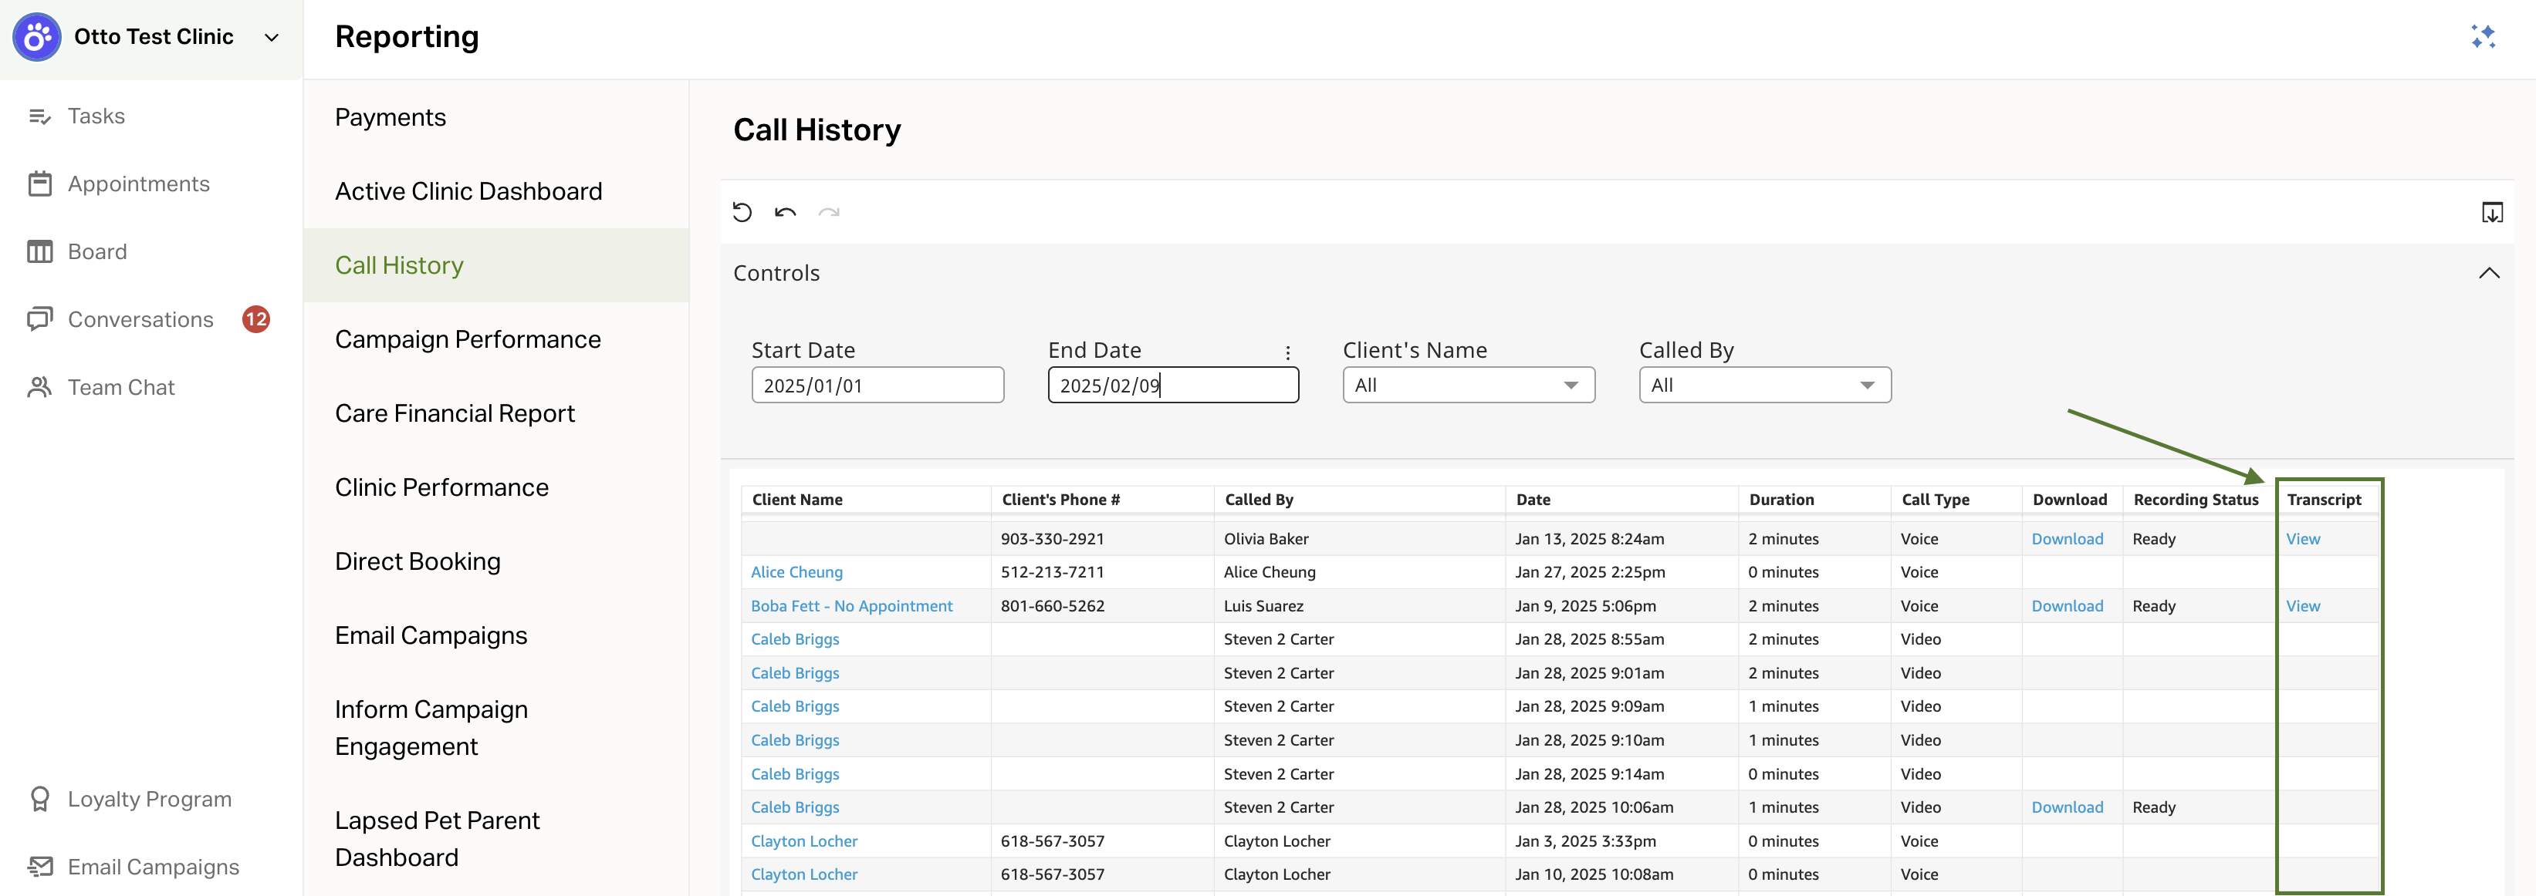Select the Clinic Performance report
Image resolution: width=2536 pixels, height=896 pixels.
point(442,488)
